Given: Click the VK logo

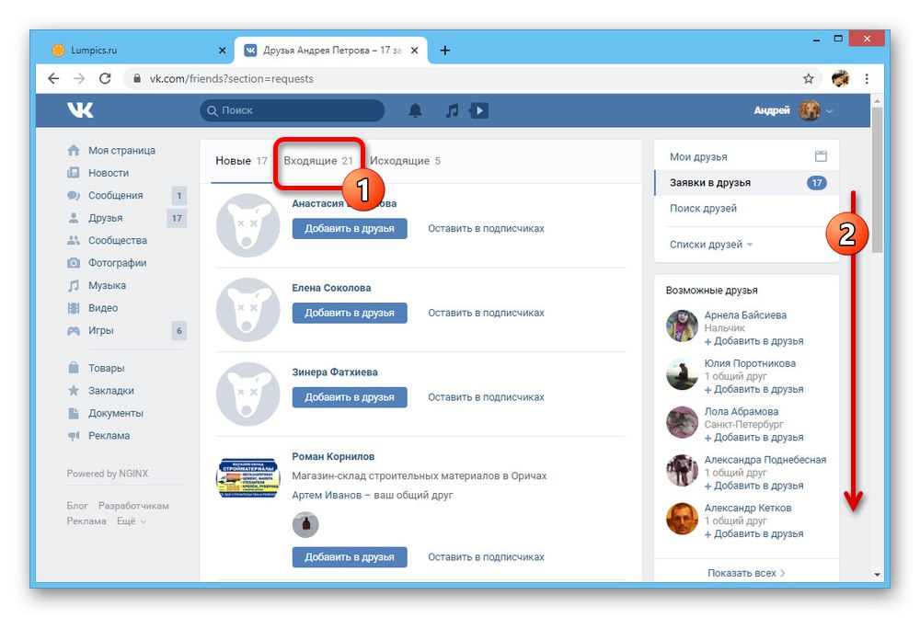Looking at the screenshot, I should click(80, 109).
